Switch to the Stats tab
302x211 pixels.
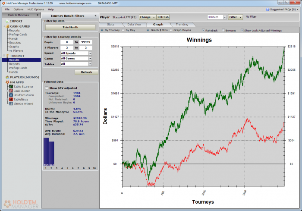click(110, 25)
